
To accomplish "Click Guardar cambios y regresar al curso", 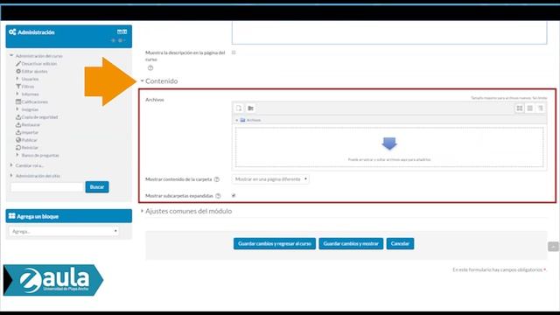I will point(275,243).
